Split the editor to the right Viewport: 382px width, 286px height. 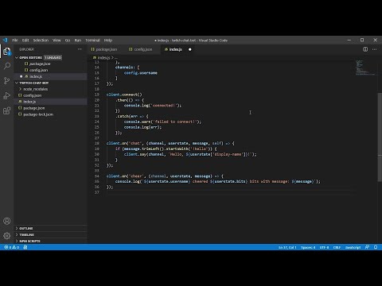365,49
